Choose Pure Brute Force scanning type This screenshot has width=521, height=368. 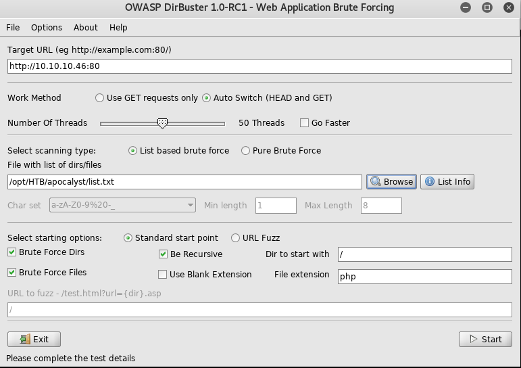[x=246, y=151]
